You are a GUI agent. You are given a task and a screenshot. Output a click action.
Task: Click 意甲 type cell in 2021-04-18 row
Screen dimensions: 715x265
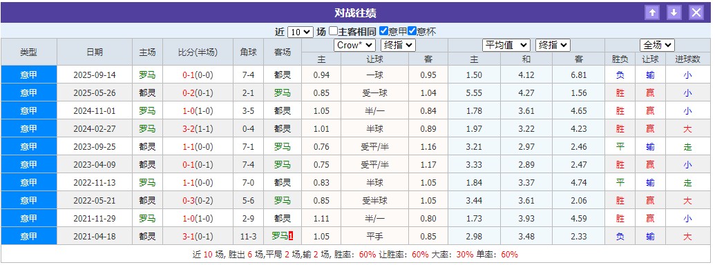click(29, 236)
